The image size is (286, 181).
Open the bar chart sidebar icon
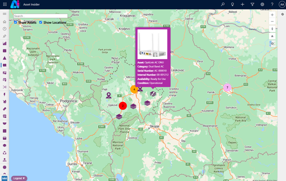point(5,43)
